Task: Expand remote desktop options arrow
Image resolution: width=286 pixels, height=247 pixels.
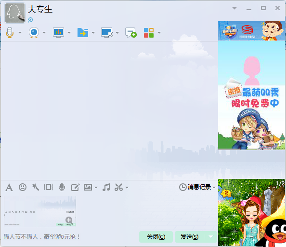Action: tap(117, 33)
